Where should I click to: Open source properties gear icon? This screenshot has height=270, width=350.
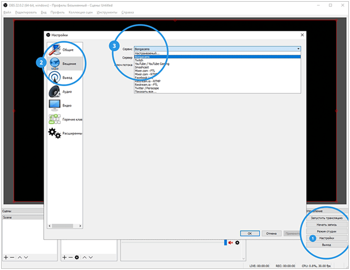[x=77, y=258]
